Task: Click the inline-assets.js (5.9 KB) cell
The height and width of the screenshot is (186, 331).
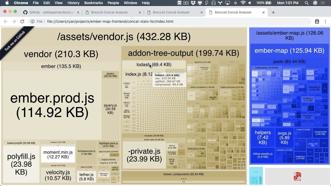Action: click(263, 155)
